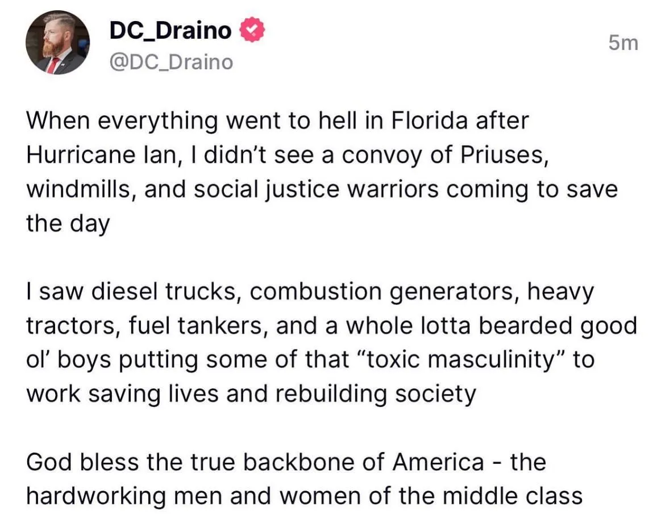Click the red verified badge icon
657x531 pixels.
tap(252, 30)
